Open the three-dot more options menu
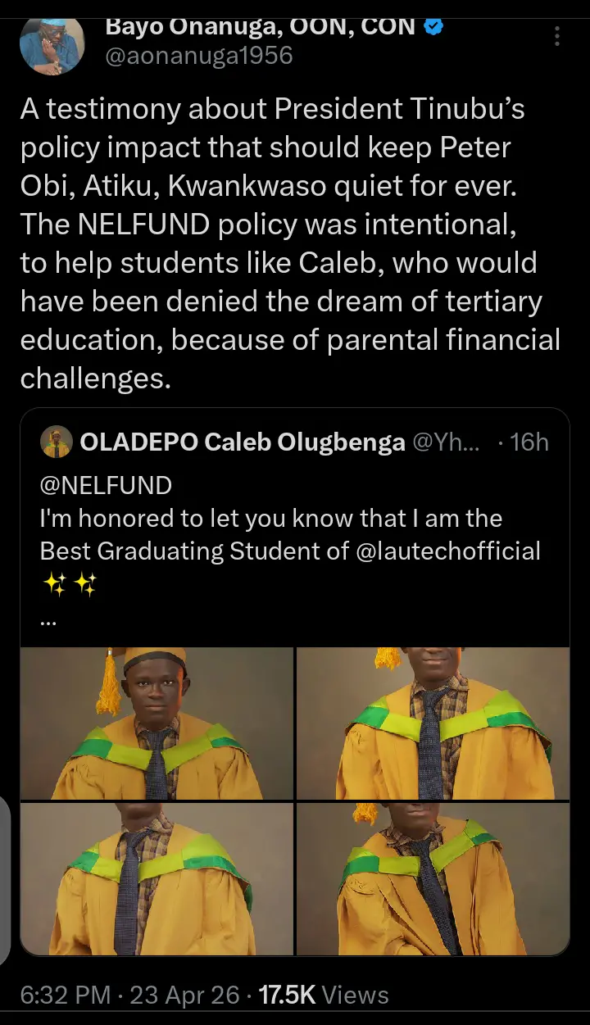The height and width of the screenshot is (1025, 590). (x=557, y=36)
